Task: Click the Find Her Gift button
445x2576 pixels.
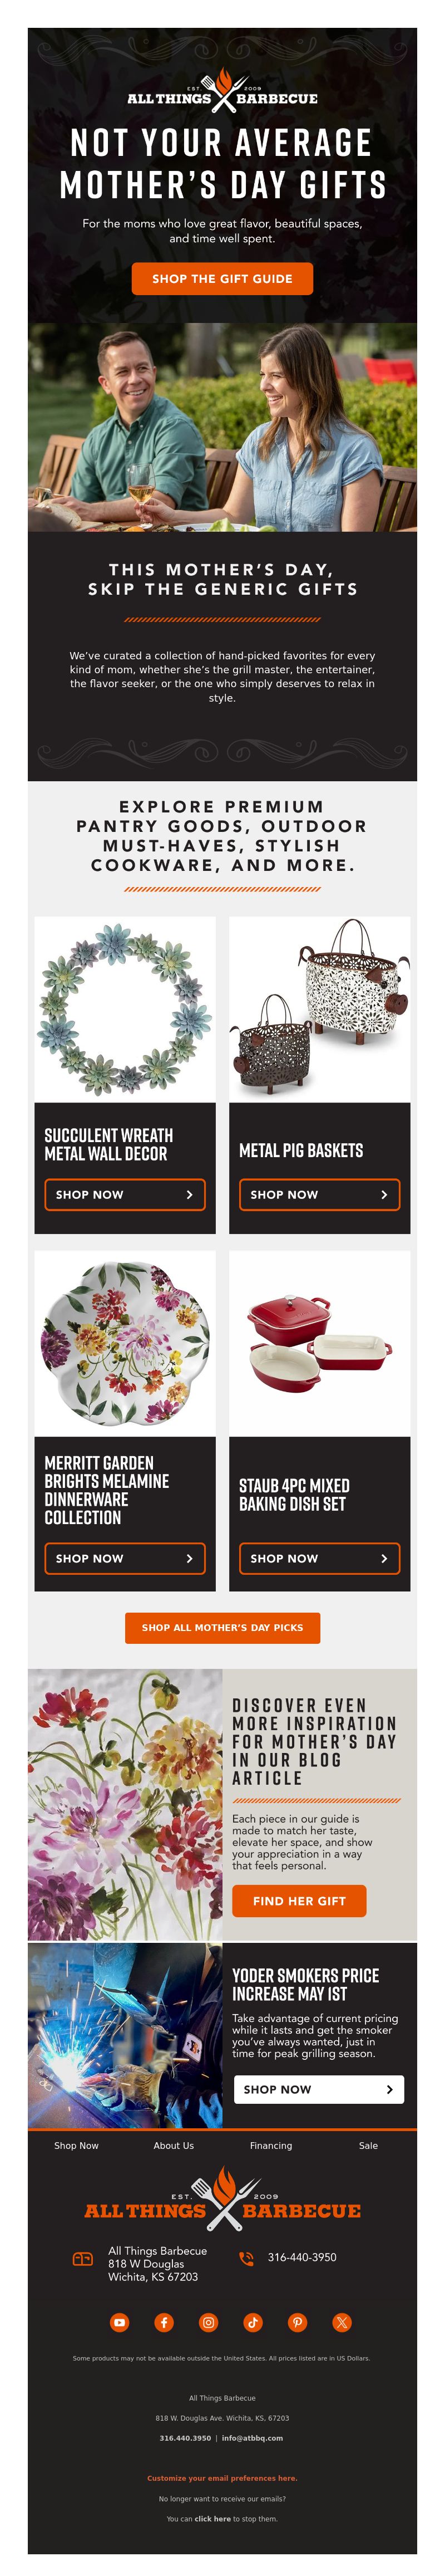Action: click(299, 1901)
